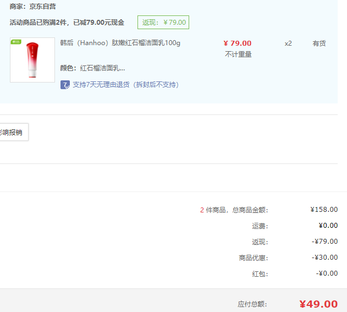Click the 7-day return policy icon
347x312 pixels.
click(x=65, y=85)
